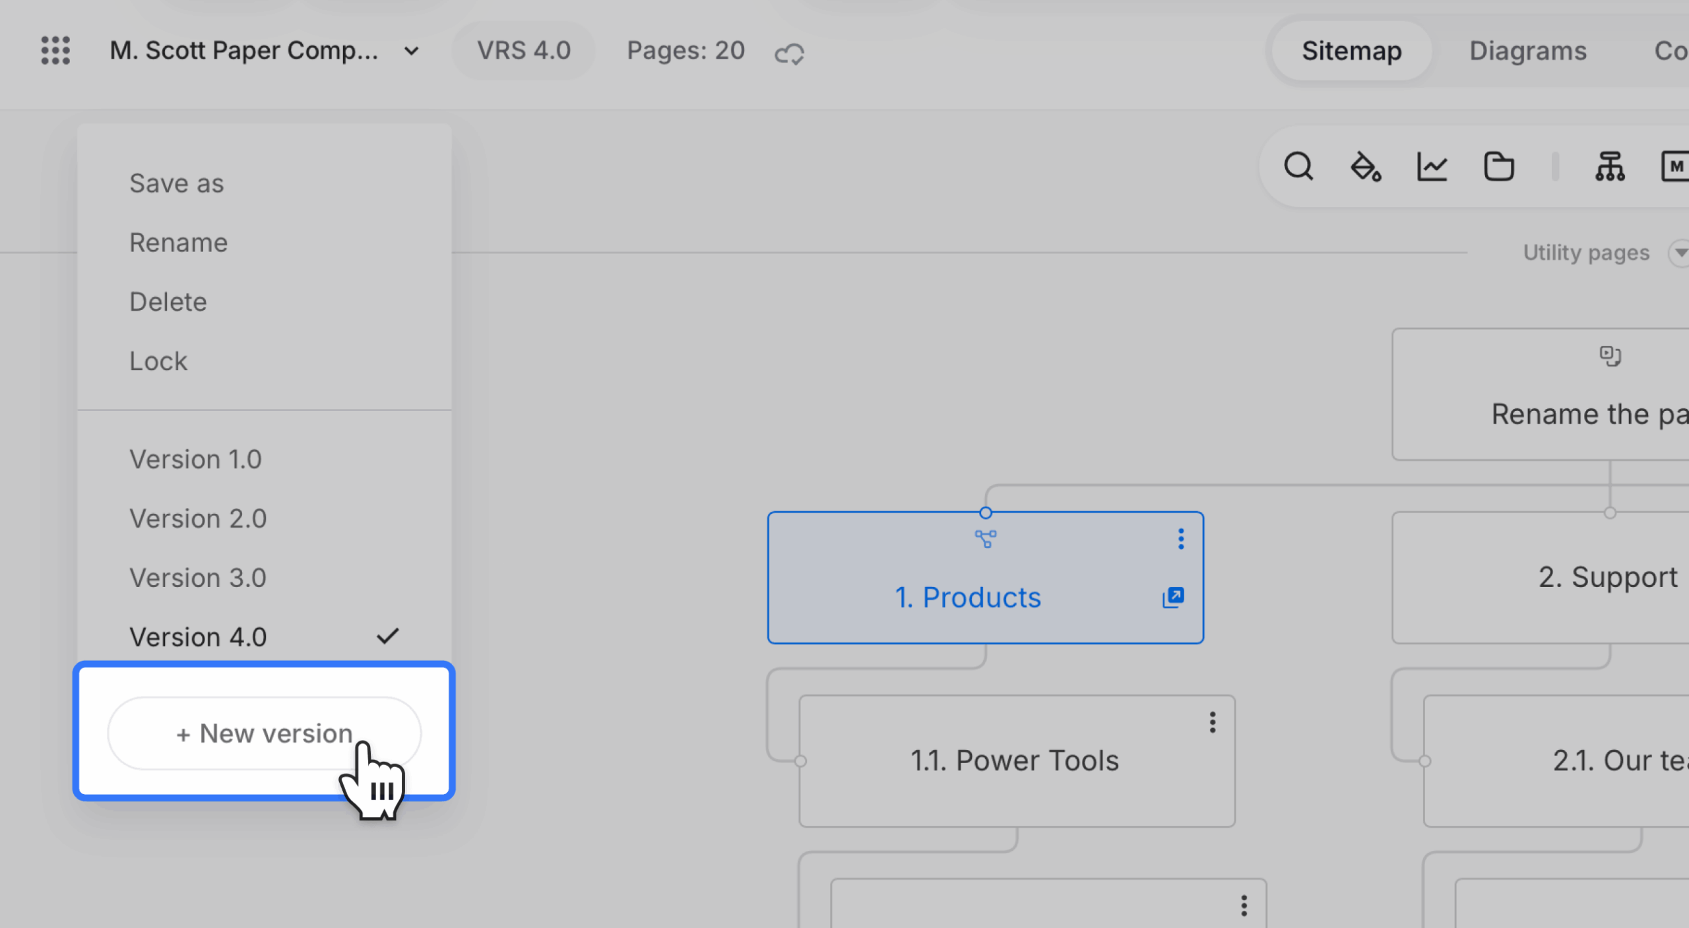Click the diagram node icon on 1. Products
Image resolution: width=1689 pixels, height=928 pixels.
point(986,539)
